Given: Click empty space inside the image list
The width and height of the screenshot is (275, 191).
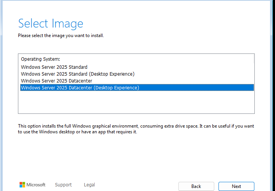Looking at the screenshot, I should pos(136,102).
